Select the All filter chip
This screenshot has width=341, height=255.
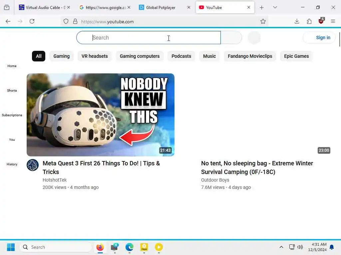(x=39, y=56)
